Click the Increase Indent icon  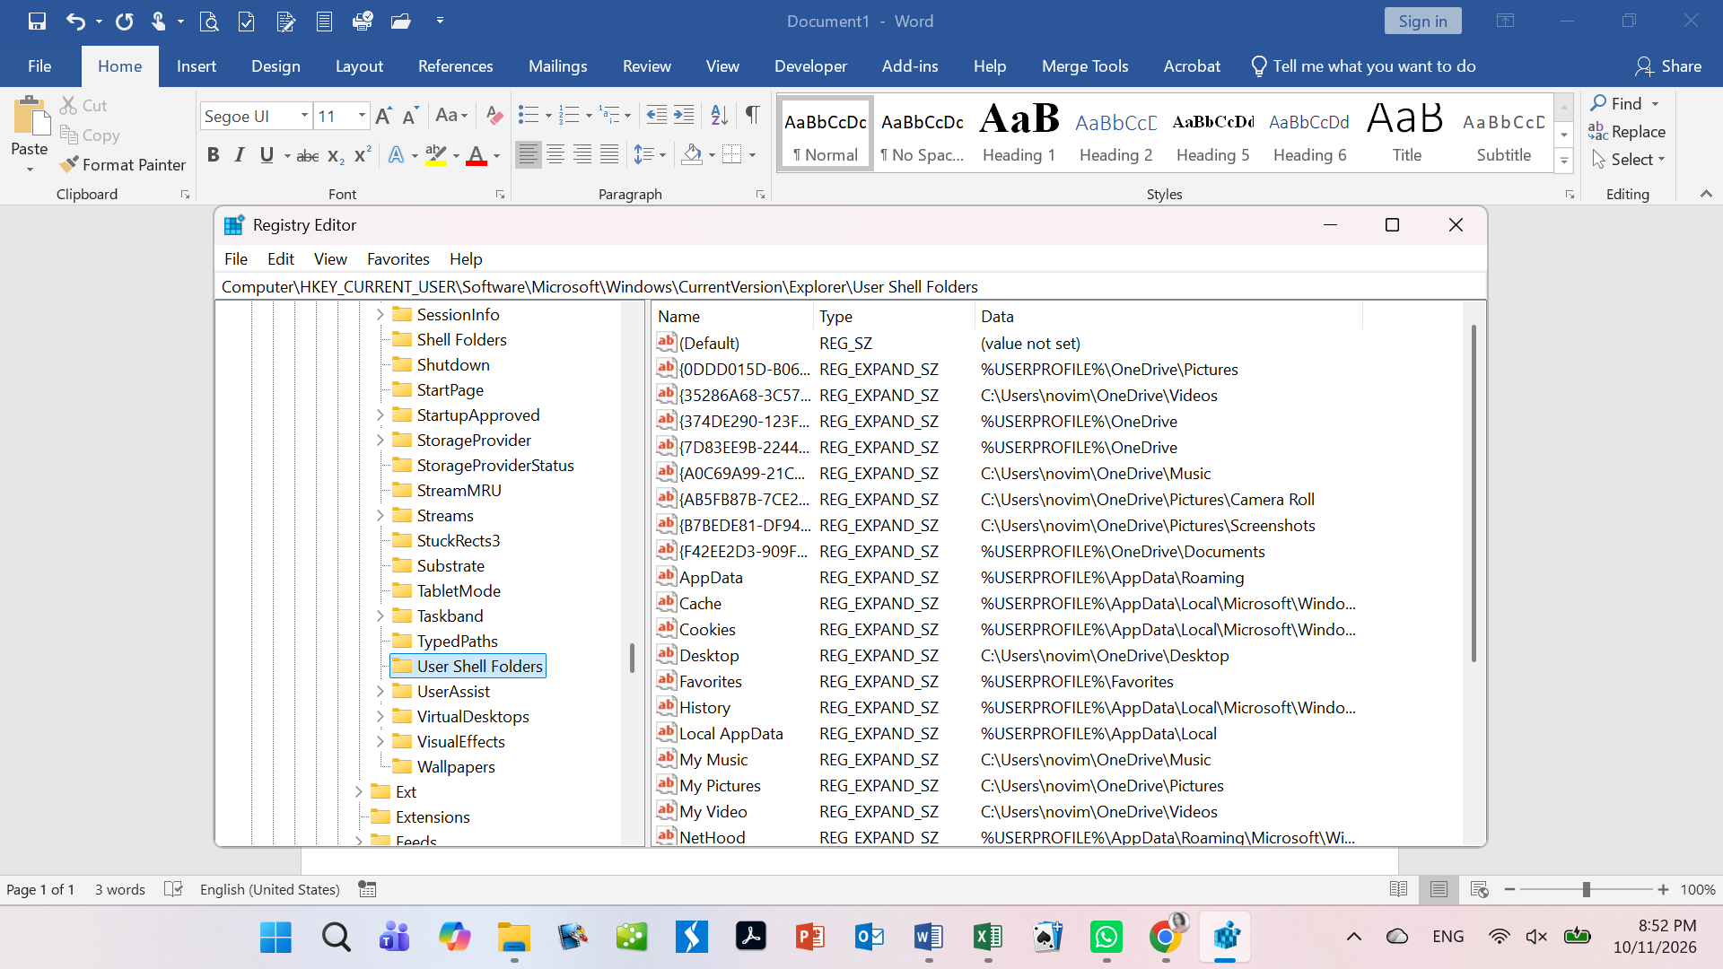[684, 115]
